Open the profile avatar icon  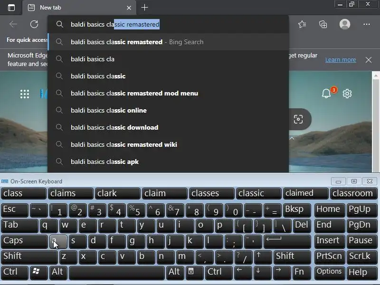(x=345, y=24)
